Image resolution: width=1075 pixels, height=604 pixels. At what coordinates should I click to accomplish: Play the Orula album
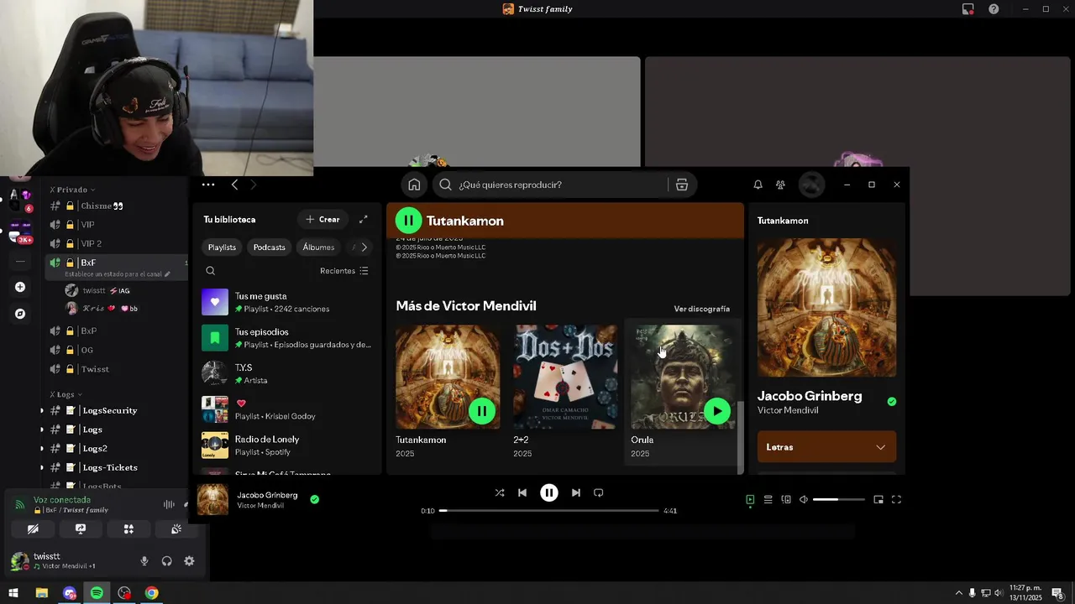[717, 411]
